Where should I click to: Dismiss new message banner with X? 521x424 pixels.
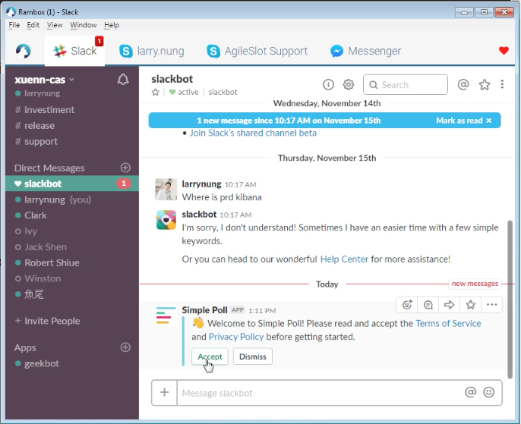pyautogui.click(x=489, y=121)
